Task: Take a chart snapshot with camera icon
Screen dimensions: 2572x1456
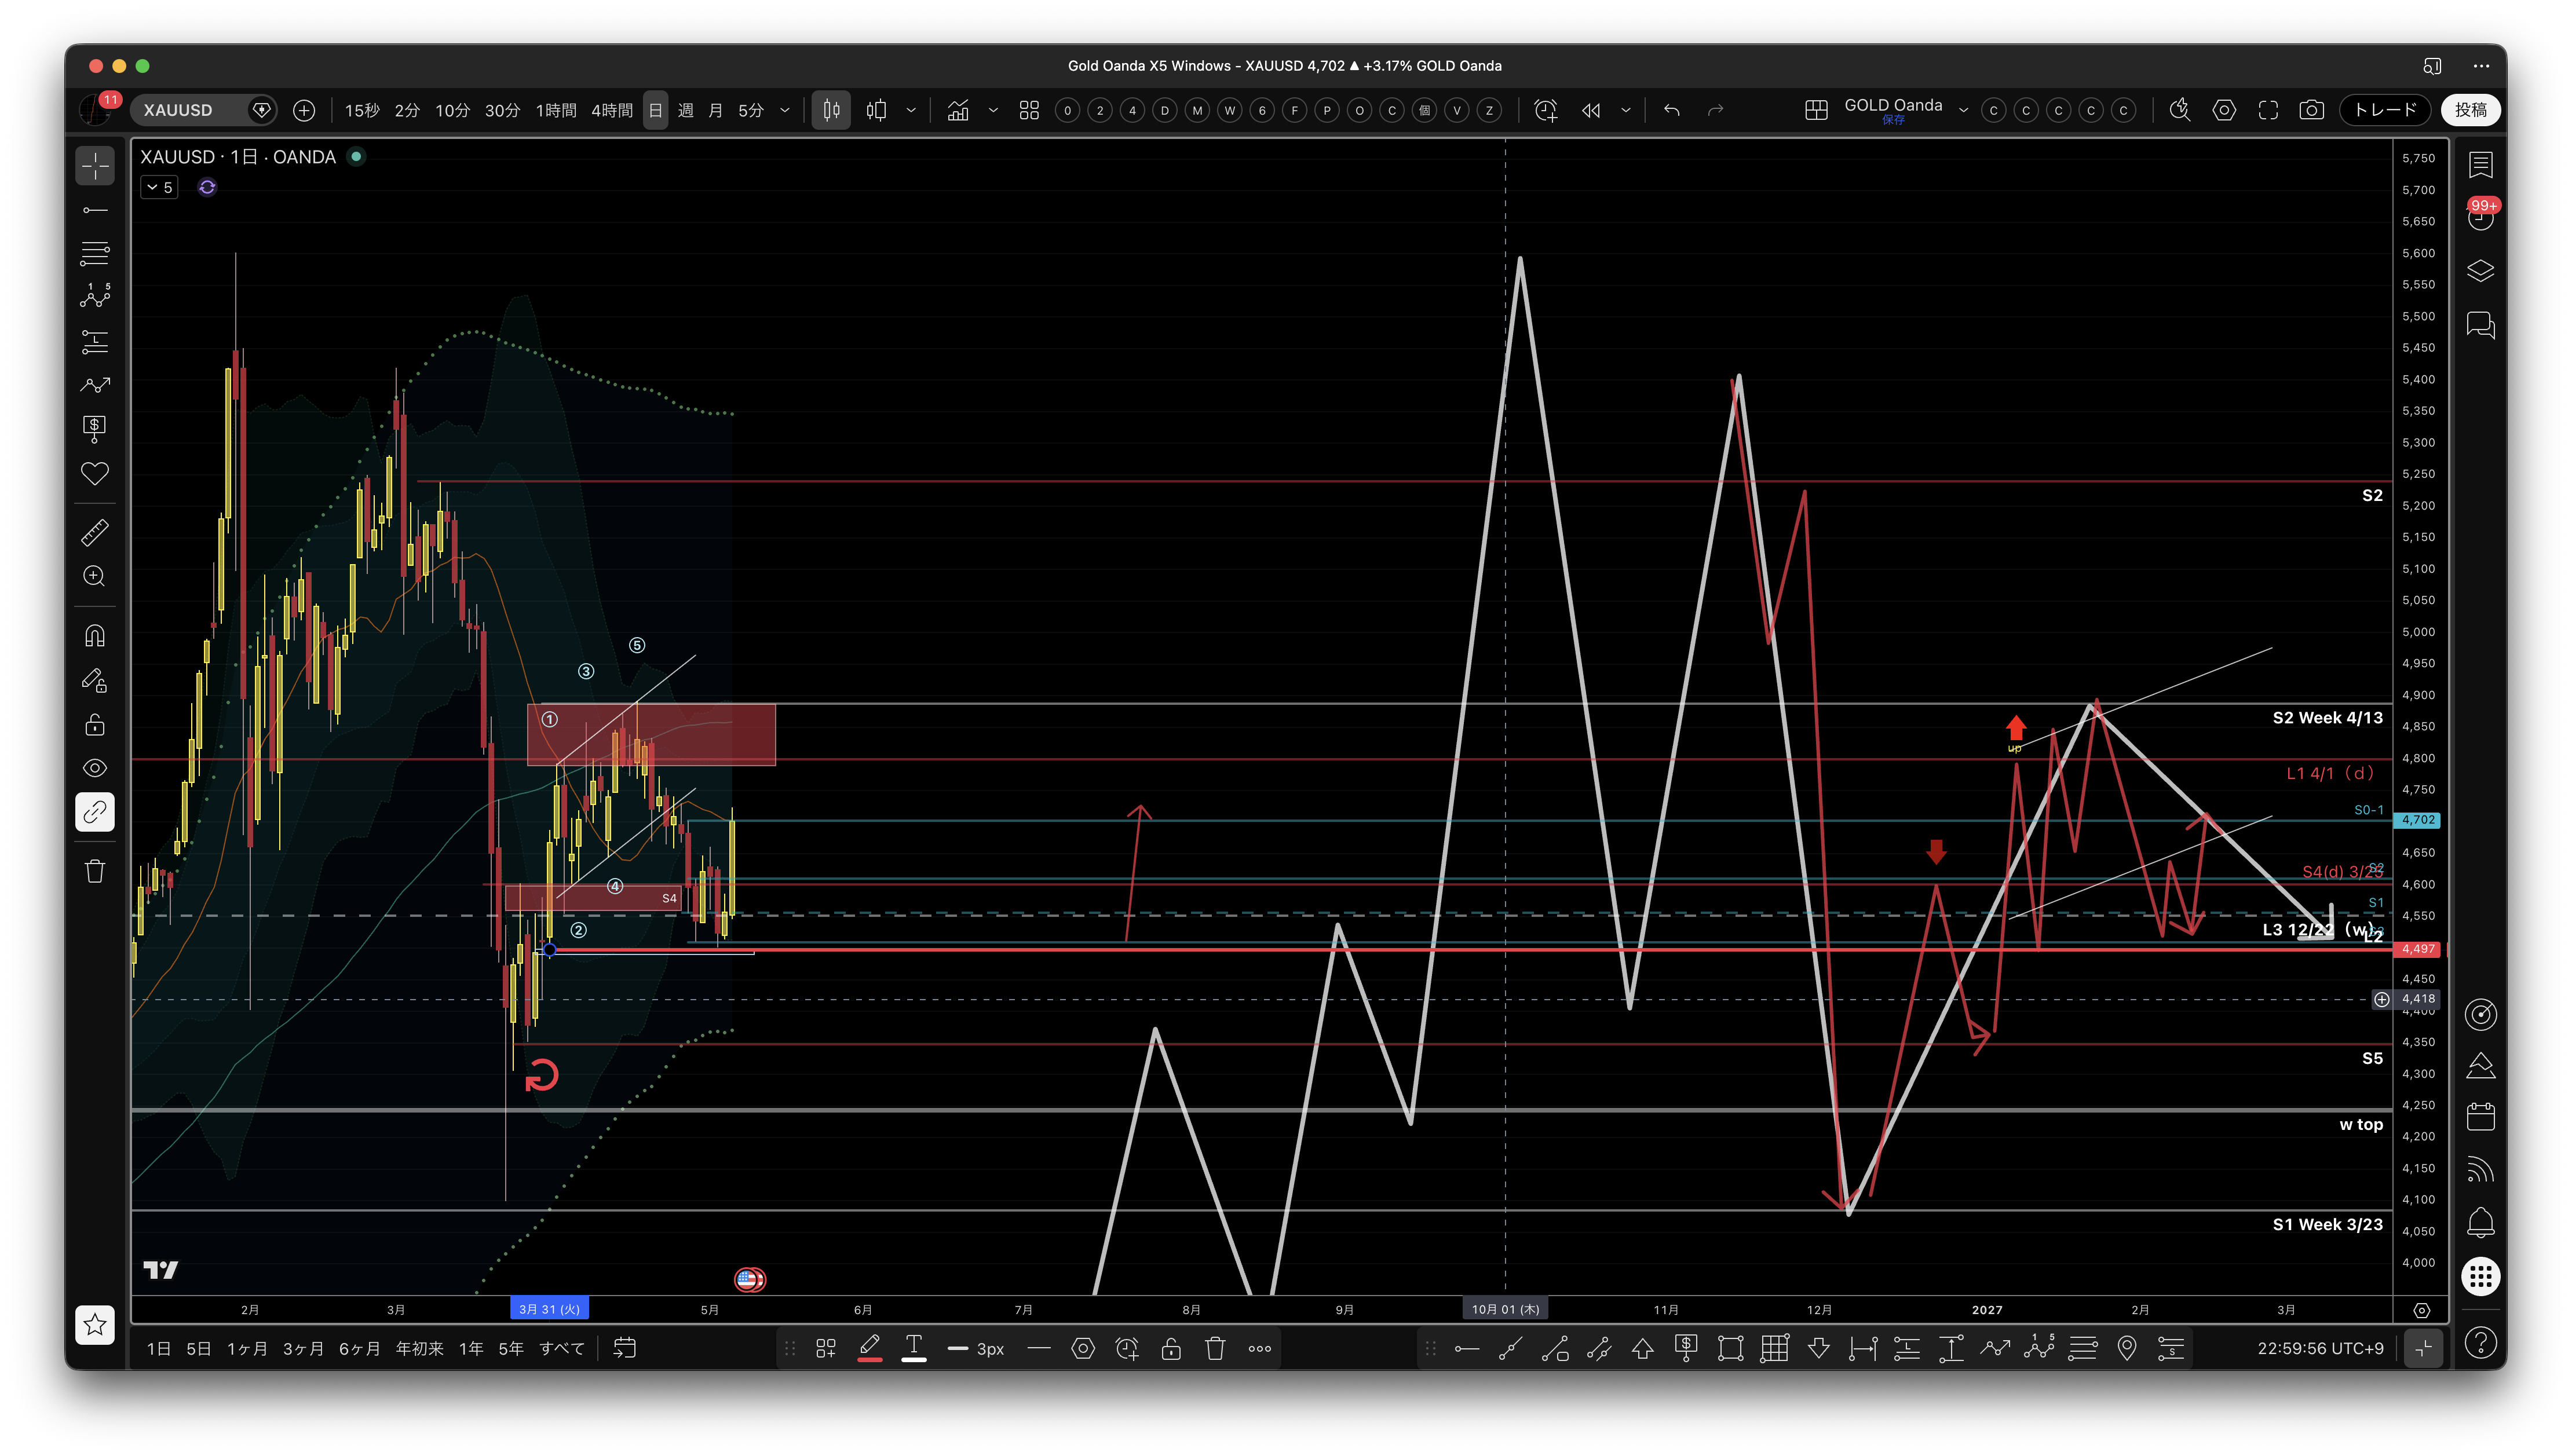Action: [2311, 110]
